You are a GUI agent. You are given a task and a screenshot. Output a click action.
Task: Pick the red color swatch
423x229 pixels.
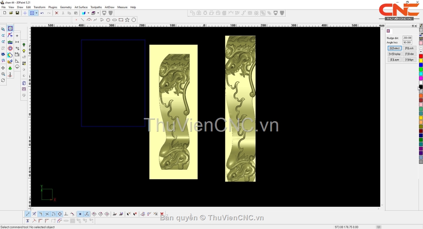421,56
